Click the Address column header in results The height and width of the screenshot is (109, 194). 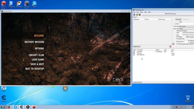click(136, 19)
